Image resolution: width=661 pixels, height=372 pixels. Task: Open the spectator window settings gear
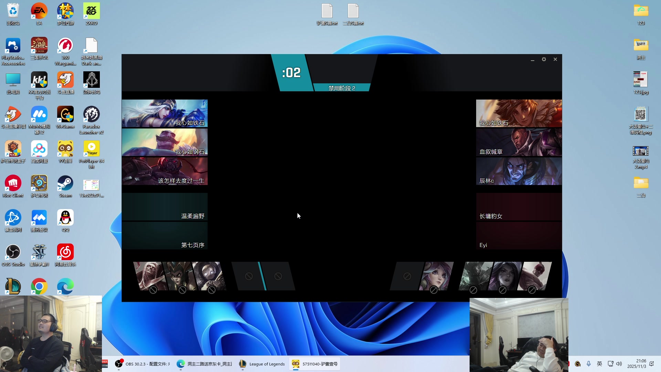pyautogui.click(x=544, y=59)
